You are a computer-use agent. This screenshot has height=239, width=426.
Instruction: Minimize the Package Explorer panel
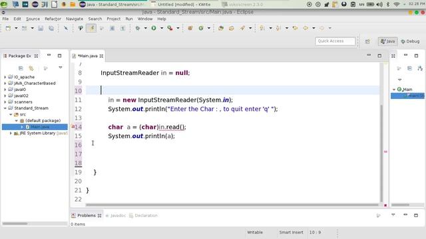pyautogui.click(x=49, y=55)
